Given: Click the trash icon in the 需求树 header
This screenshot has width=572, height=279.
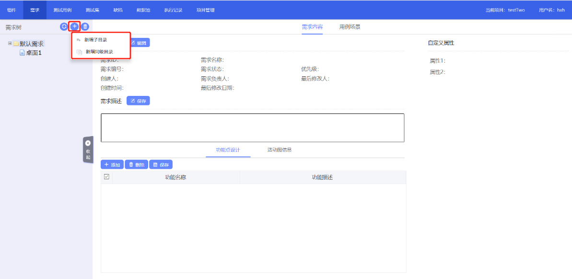Looking at the screenshot, I should [85, 27].
